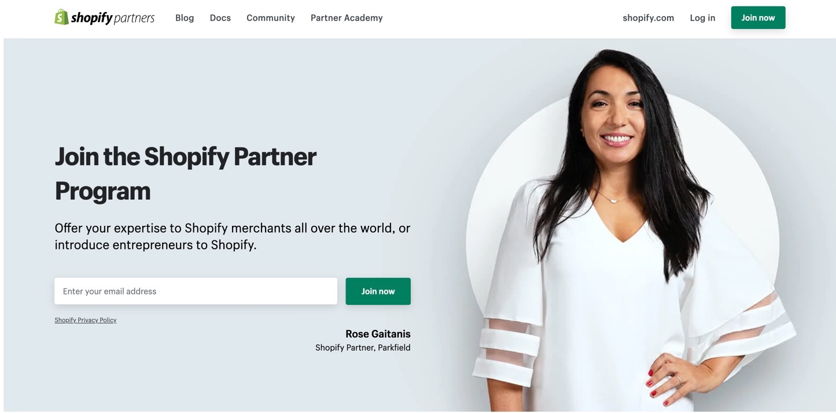Click the "Shopify Partner, Parkfield" caption
836x413 pixels.
pyautogui.click(x=363, y=348)
